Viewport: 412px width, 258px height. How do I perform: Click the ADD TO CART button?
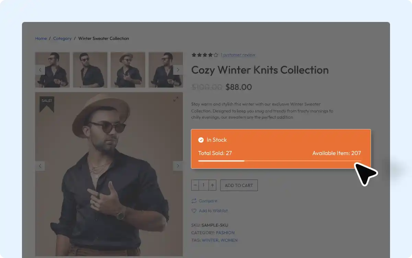pos(239,185)
